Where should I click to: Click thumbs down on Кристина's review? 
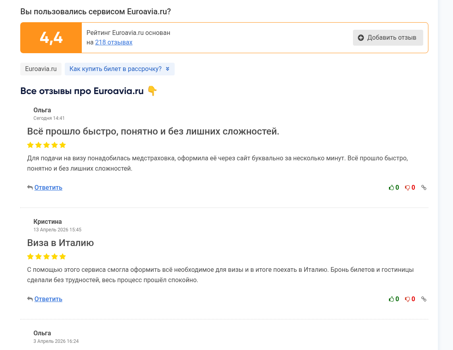point(407,299)
